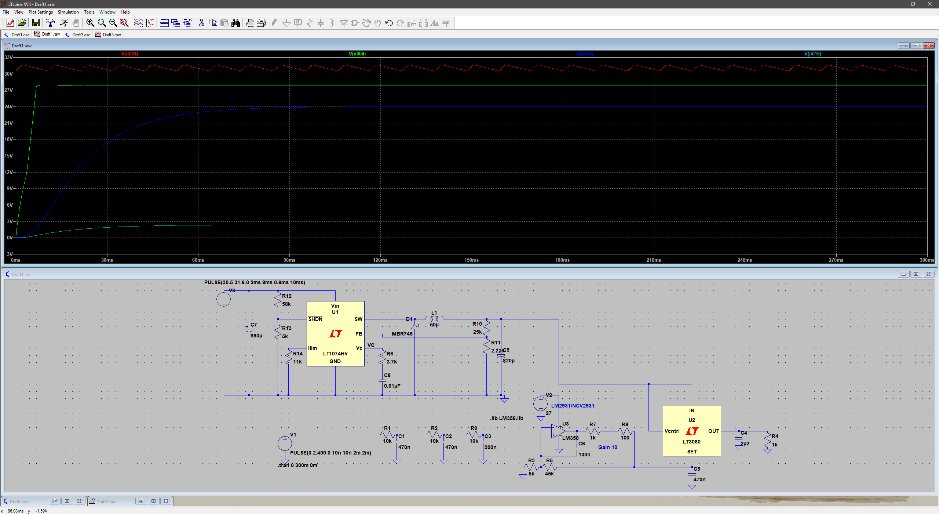Switch to the Draft3.asc tab

(x=78, y=35)
